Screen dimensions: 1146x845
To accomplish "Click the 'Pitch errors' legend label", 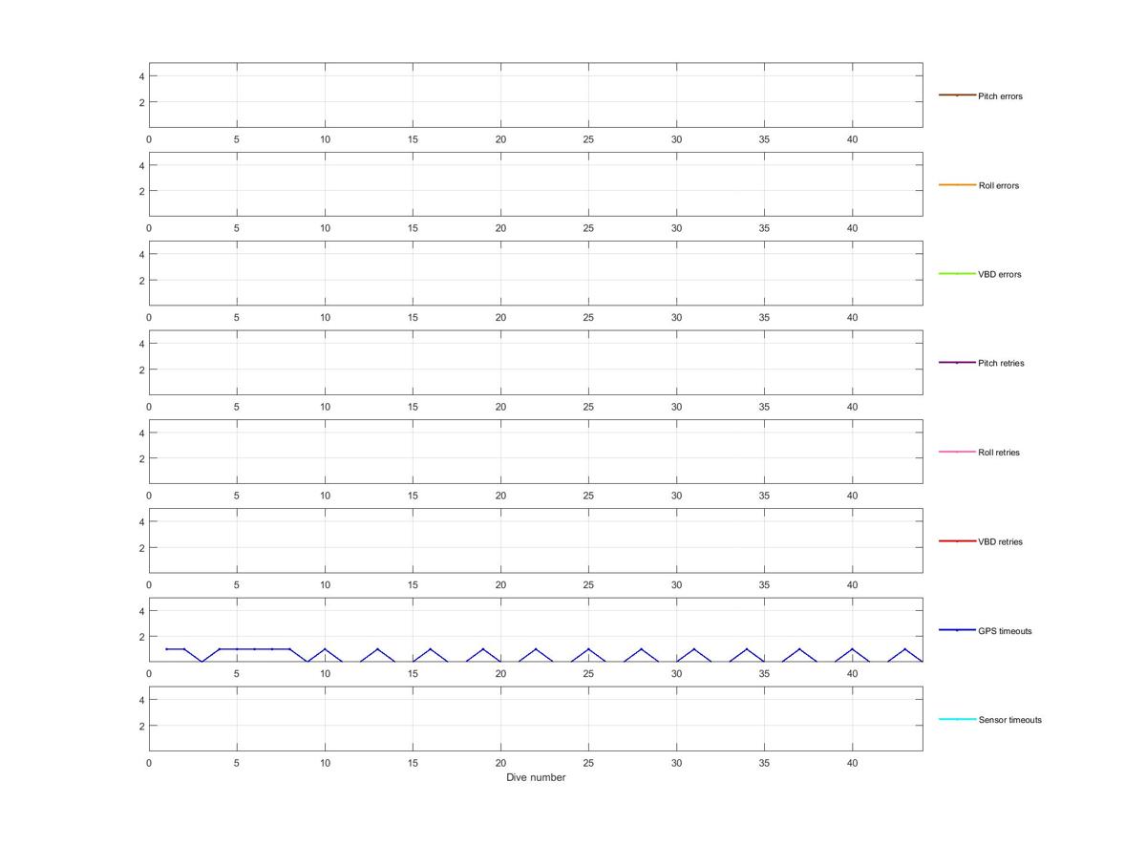I will point(1000,96).
